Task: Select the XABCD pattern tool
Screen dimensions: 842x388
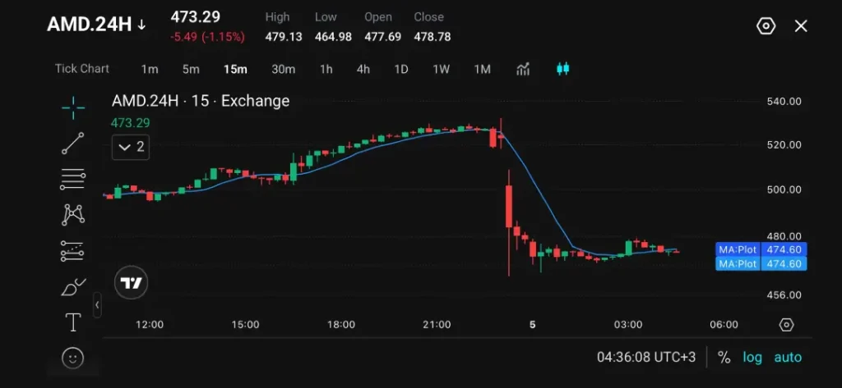Action: point(73,215)
